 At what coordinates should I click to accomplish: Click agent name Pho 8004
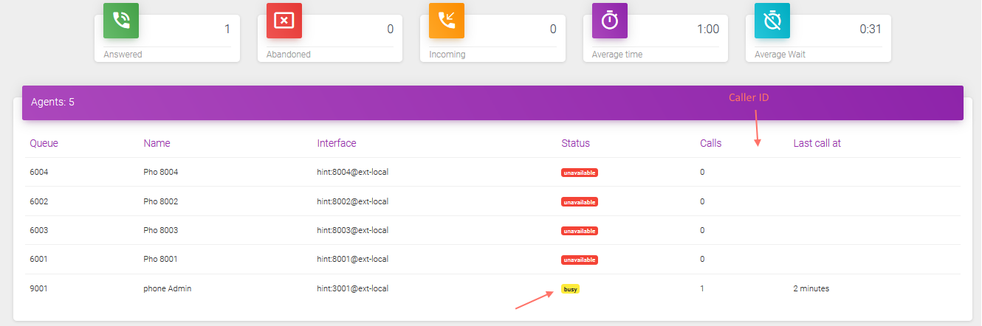(161, 172)
